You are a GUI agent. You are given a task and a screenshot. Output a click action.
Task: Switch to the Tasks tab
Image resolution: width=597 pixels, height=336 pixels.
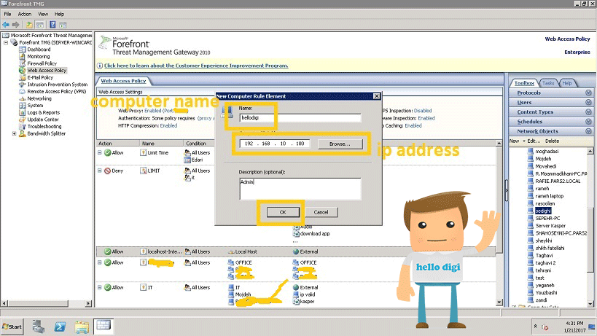click(x=548, y=83)
